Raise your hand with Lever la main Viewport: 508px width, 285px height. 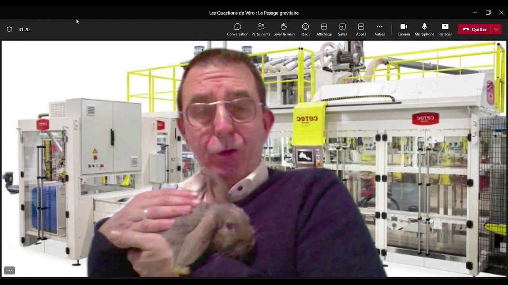tap(284, 29)
